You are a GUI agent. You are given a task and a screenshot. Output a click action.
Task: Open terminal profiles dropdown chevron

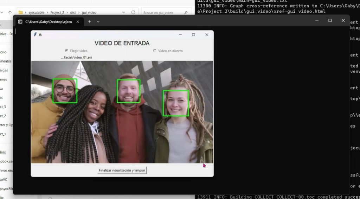point(98,21)
